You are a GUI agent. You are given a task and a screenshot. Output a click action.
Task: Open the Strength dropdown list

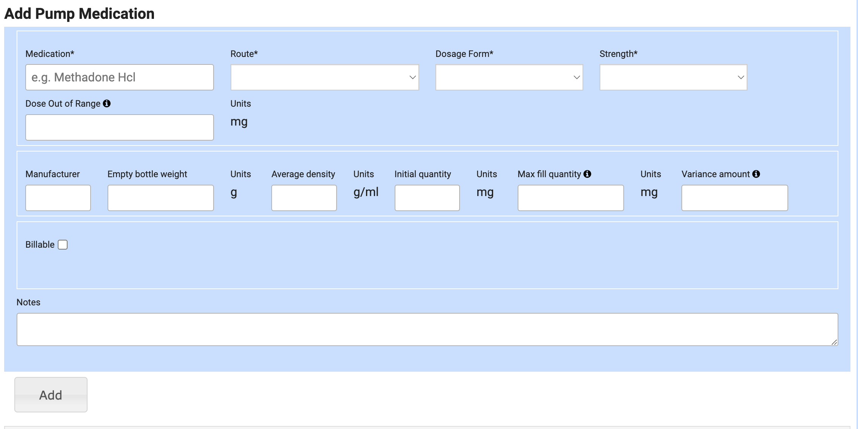[x=673, y=77]
